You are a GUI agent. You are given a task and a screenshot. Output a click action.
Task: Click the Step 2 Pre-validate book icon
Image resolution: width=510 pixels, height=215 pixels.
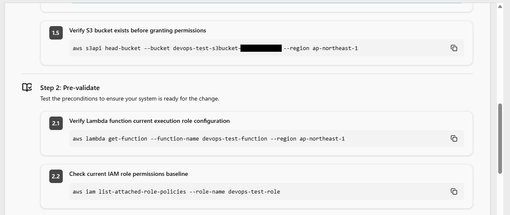tap(27, 88)
